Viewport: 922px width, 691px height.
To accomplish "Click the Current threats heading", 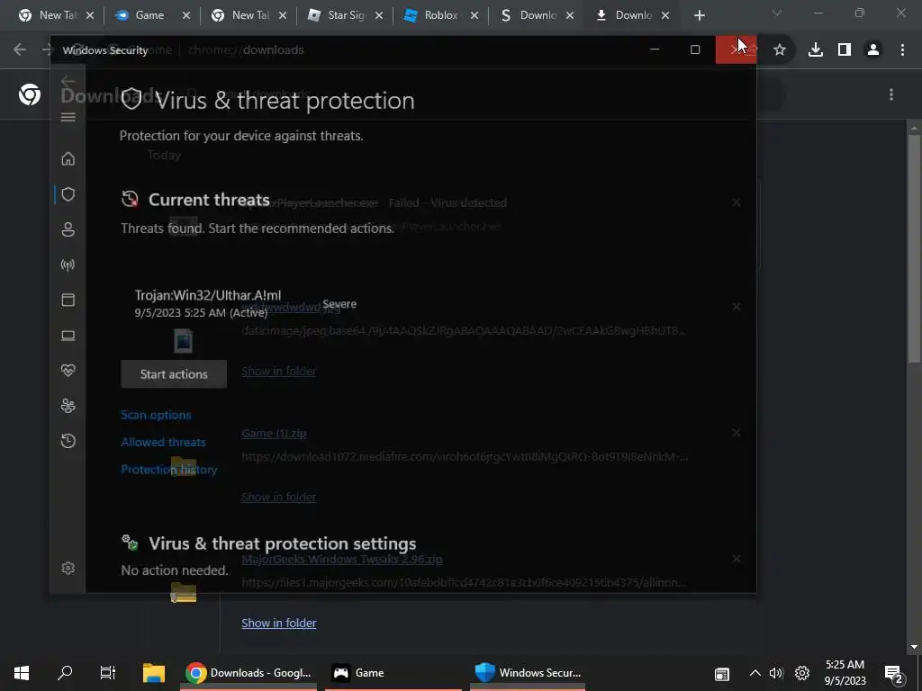I will pos(209,200).
